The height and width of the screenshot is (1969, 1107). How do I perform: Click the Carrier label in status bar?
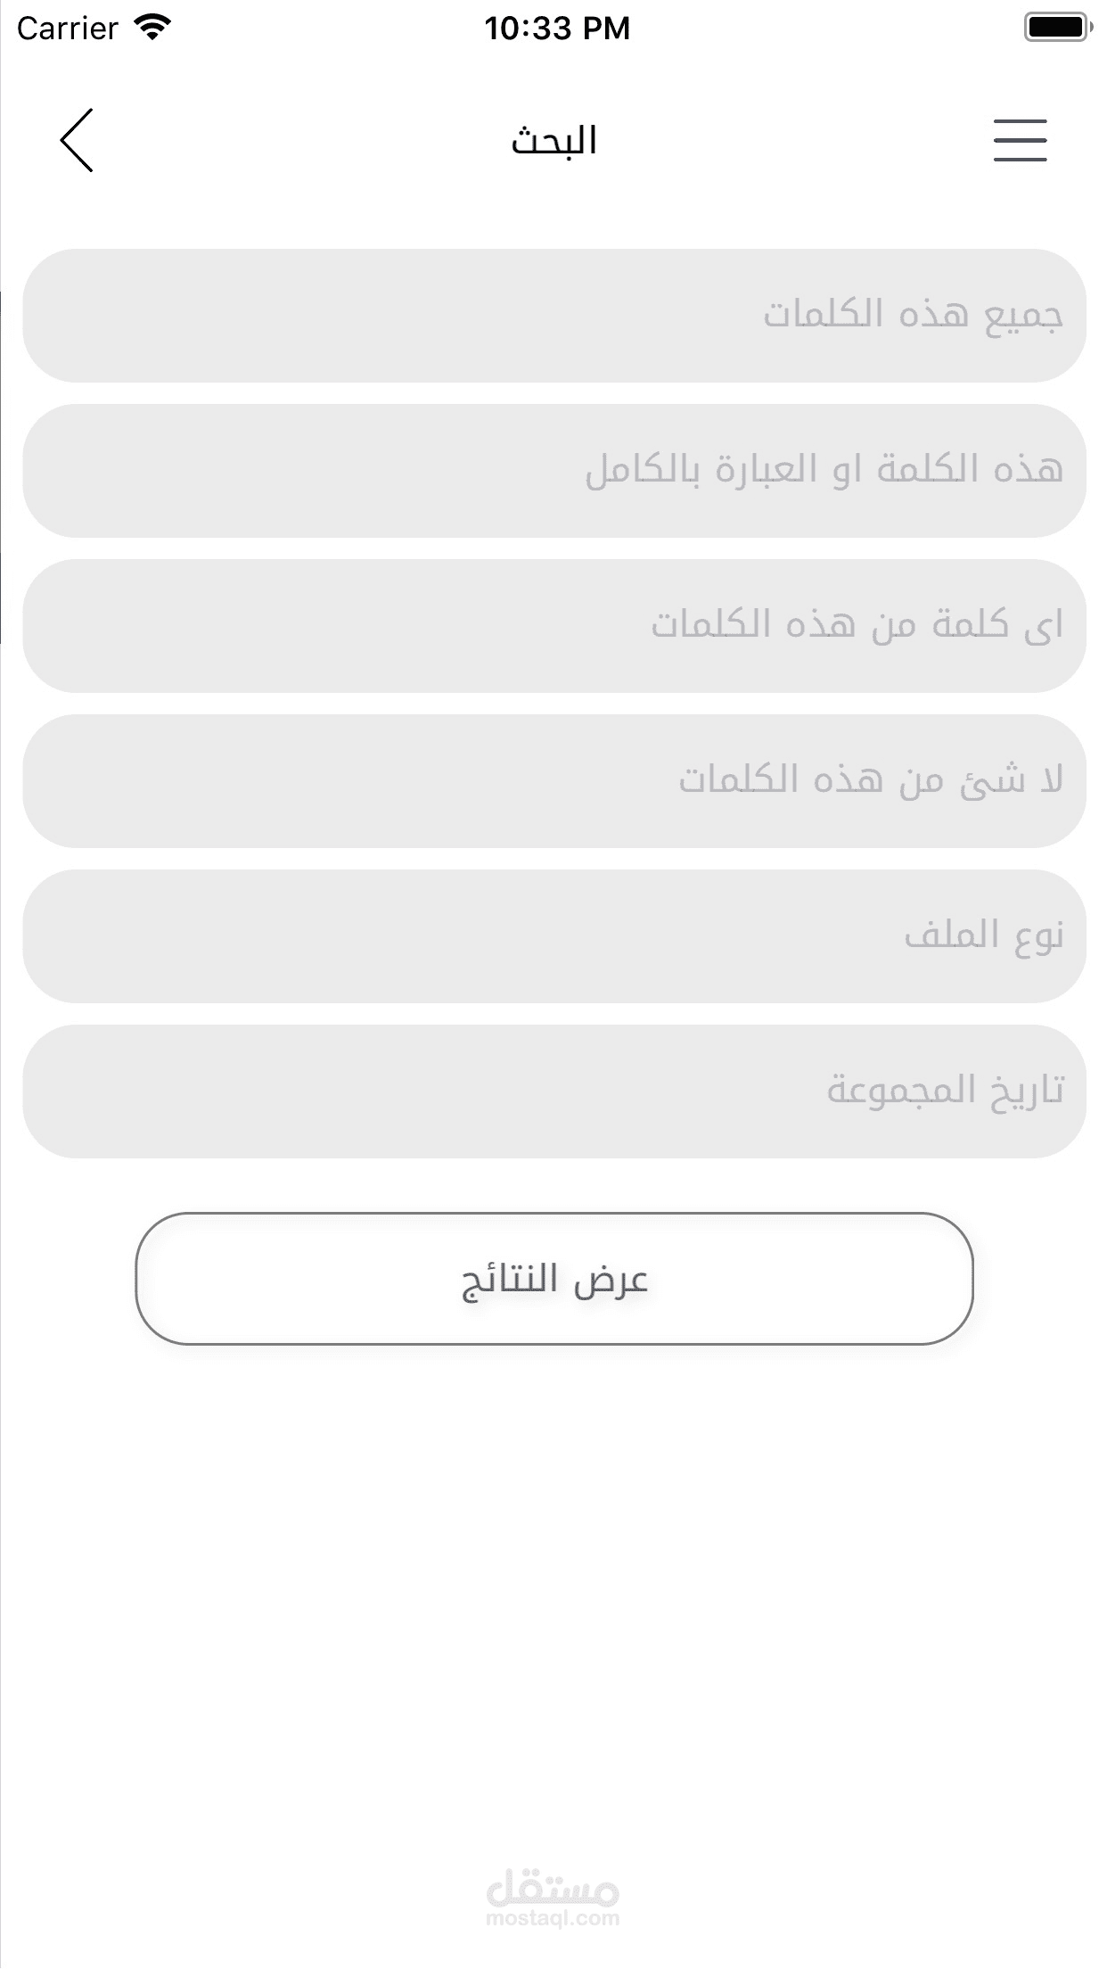coord(67,29)
